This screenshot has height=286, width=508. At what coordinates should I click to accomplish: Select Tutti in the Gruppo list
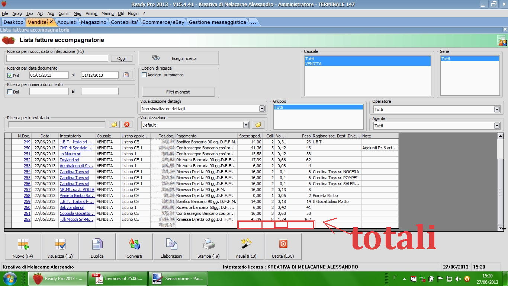point(318,107)
